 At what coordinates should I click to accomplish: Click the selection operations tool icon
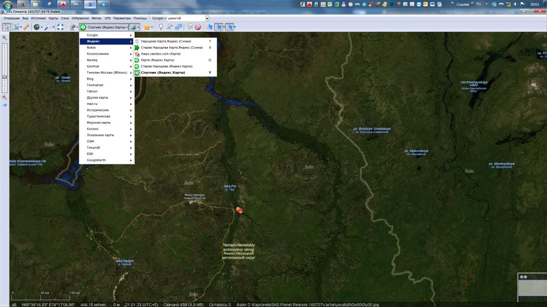coord(15,27)
